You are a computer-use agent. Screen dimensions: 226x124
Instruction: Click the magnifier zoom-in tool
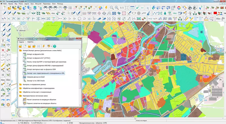pyautogui.click(x=116, y=8)
